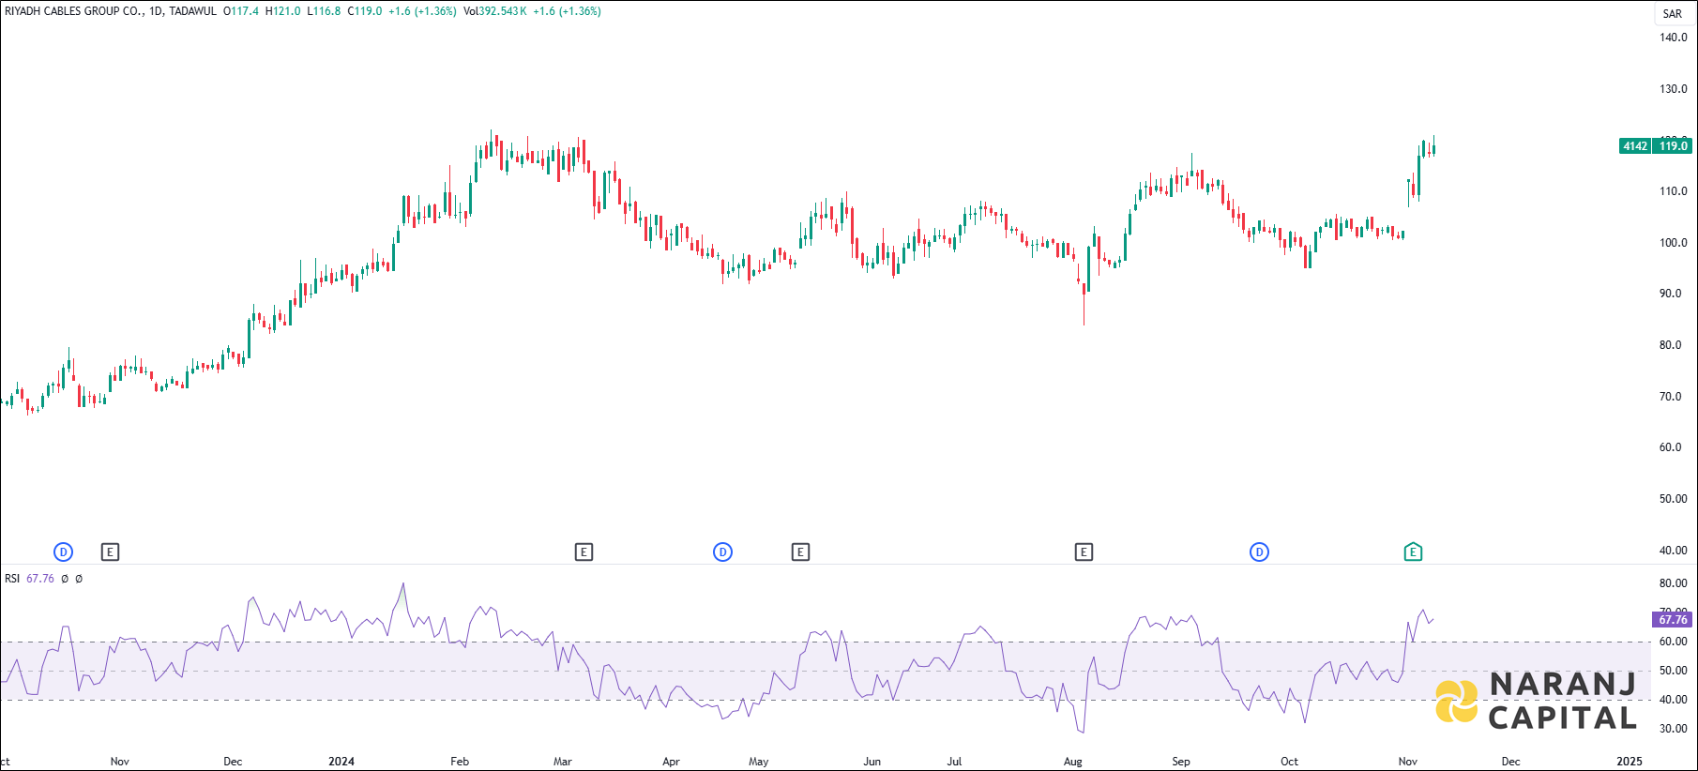1698x771 pixels.
Task: Click the close value C119.0
Action: point(365,11)
